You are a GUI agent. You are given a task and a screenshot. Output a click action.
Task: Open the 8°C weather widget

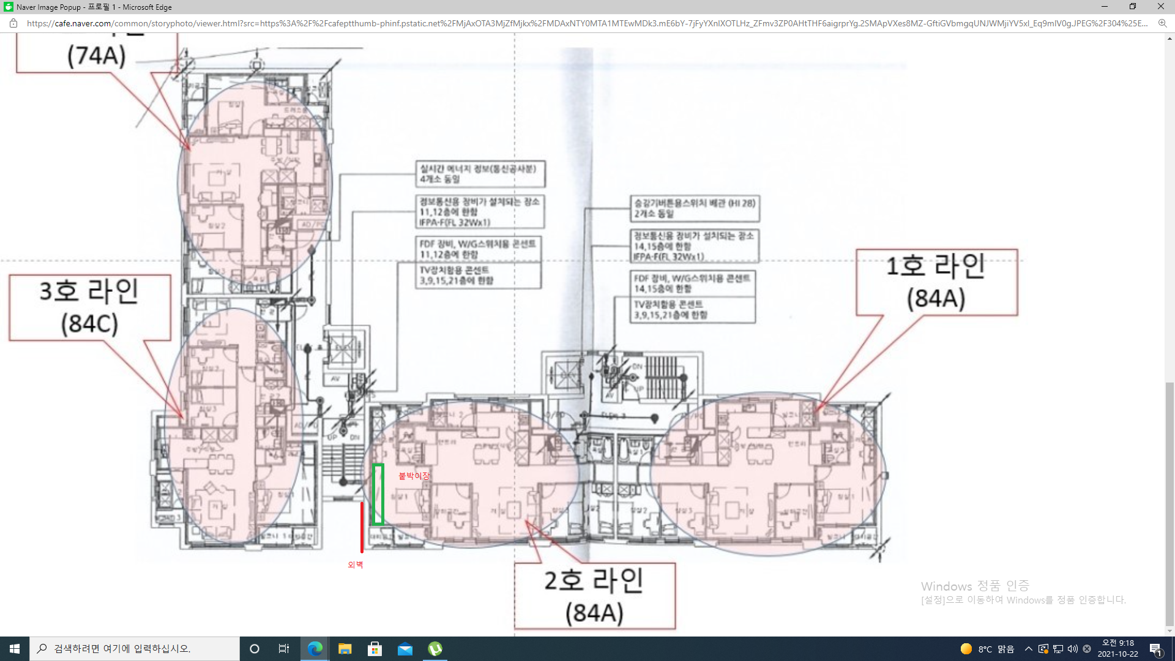tap(987, 649)
